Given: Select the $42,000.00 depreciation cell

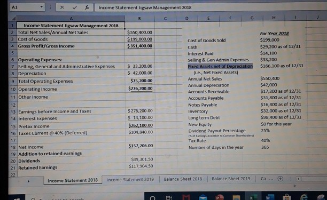Looking at the screenshot, I should coord(140,73).
